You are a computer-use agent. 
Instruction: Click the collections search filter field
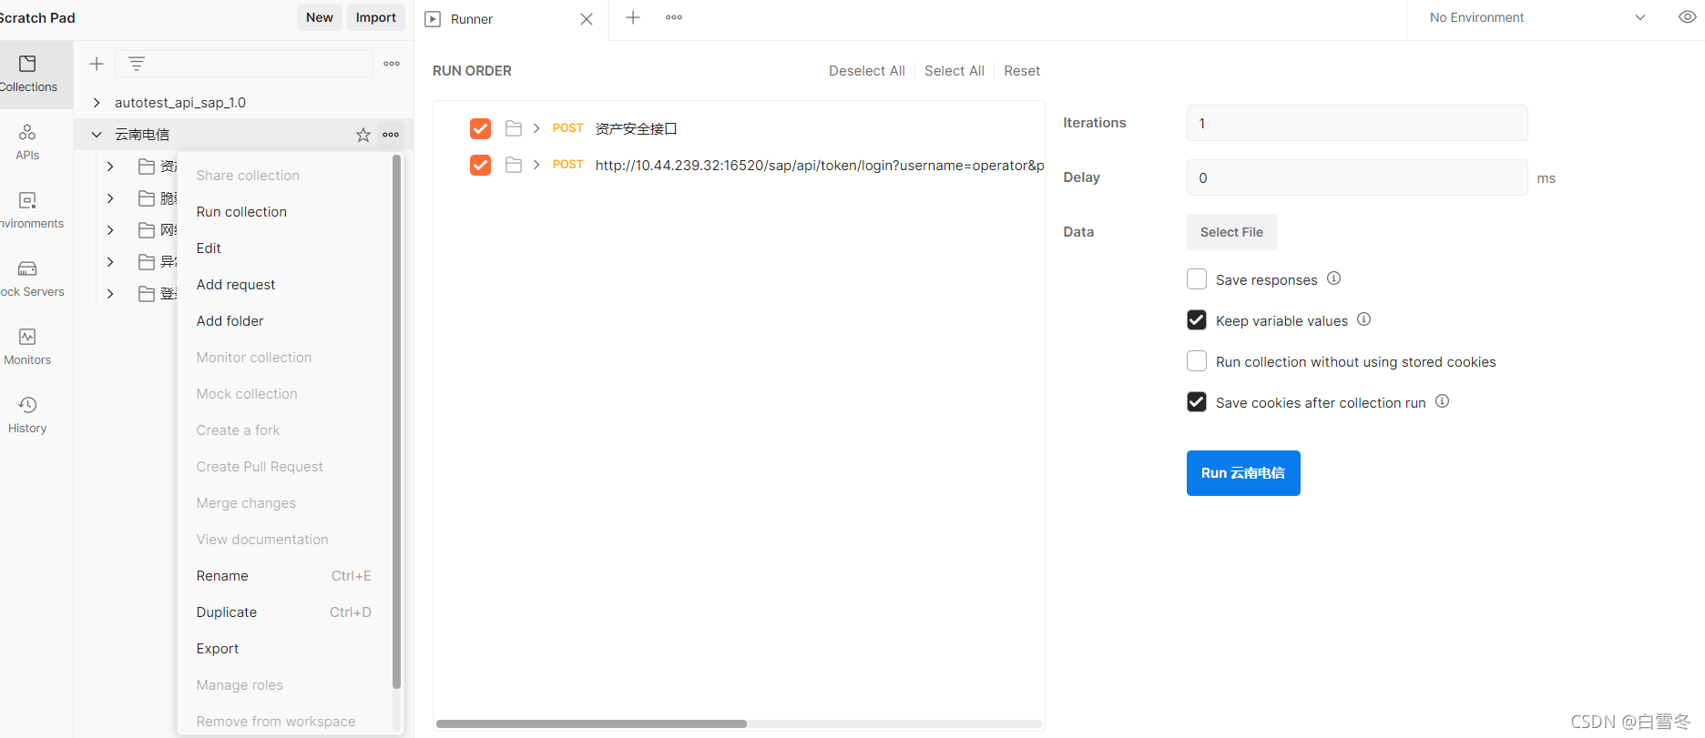tap(244, 64)
